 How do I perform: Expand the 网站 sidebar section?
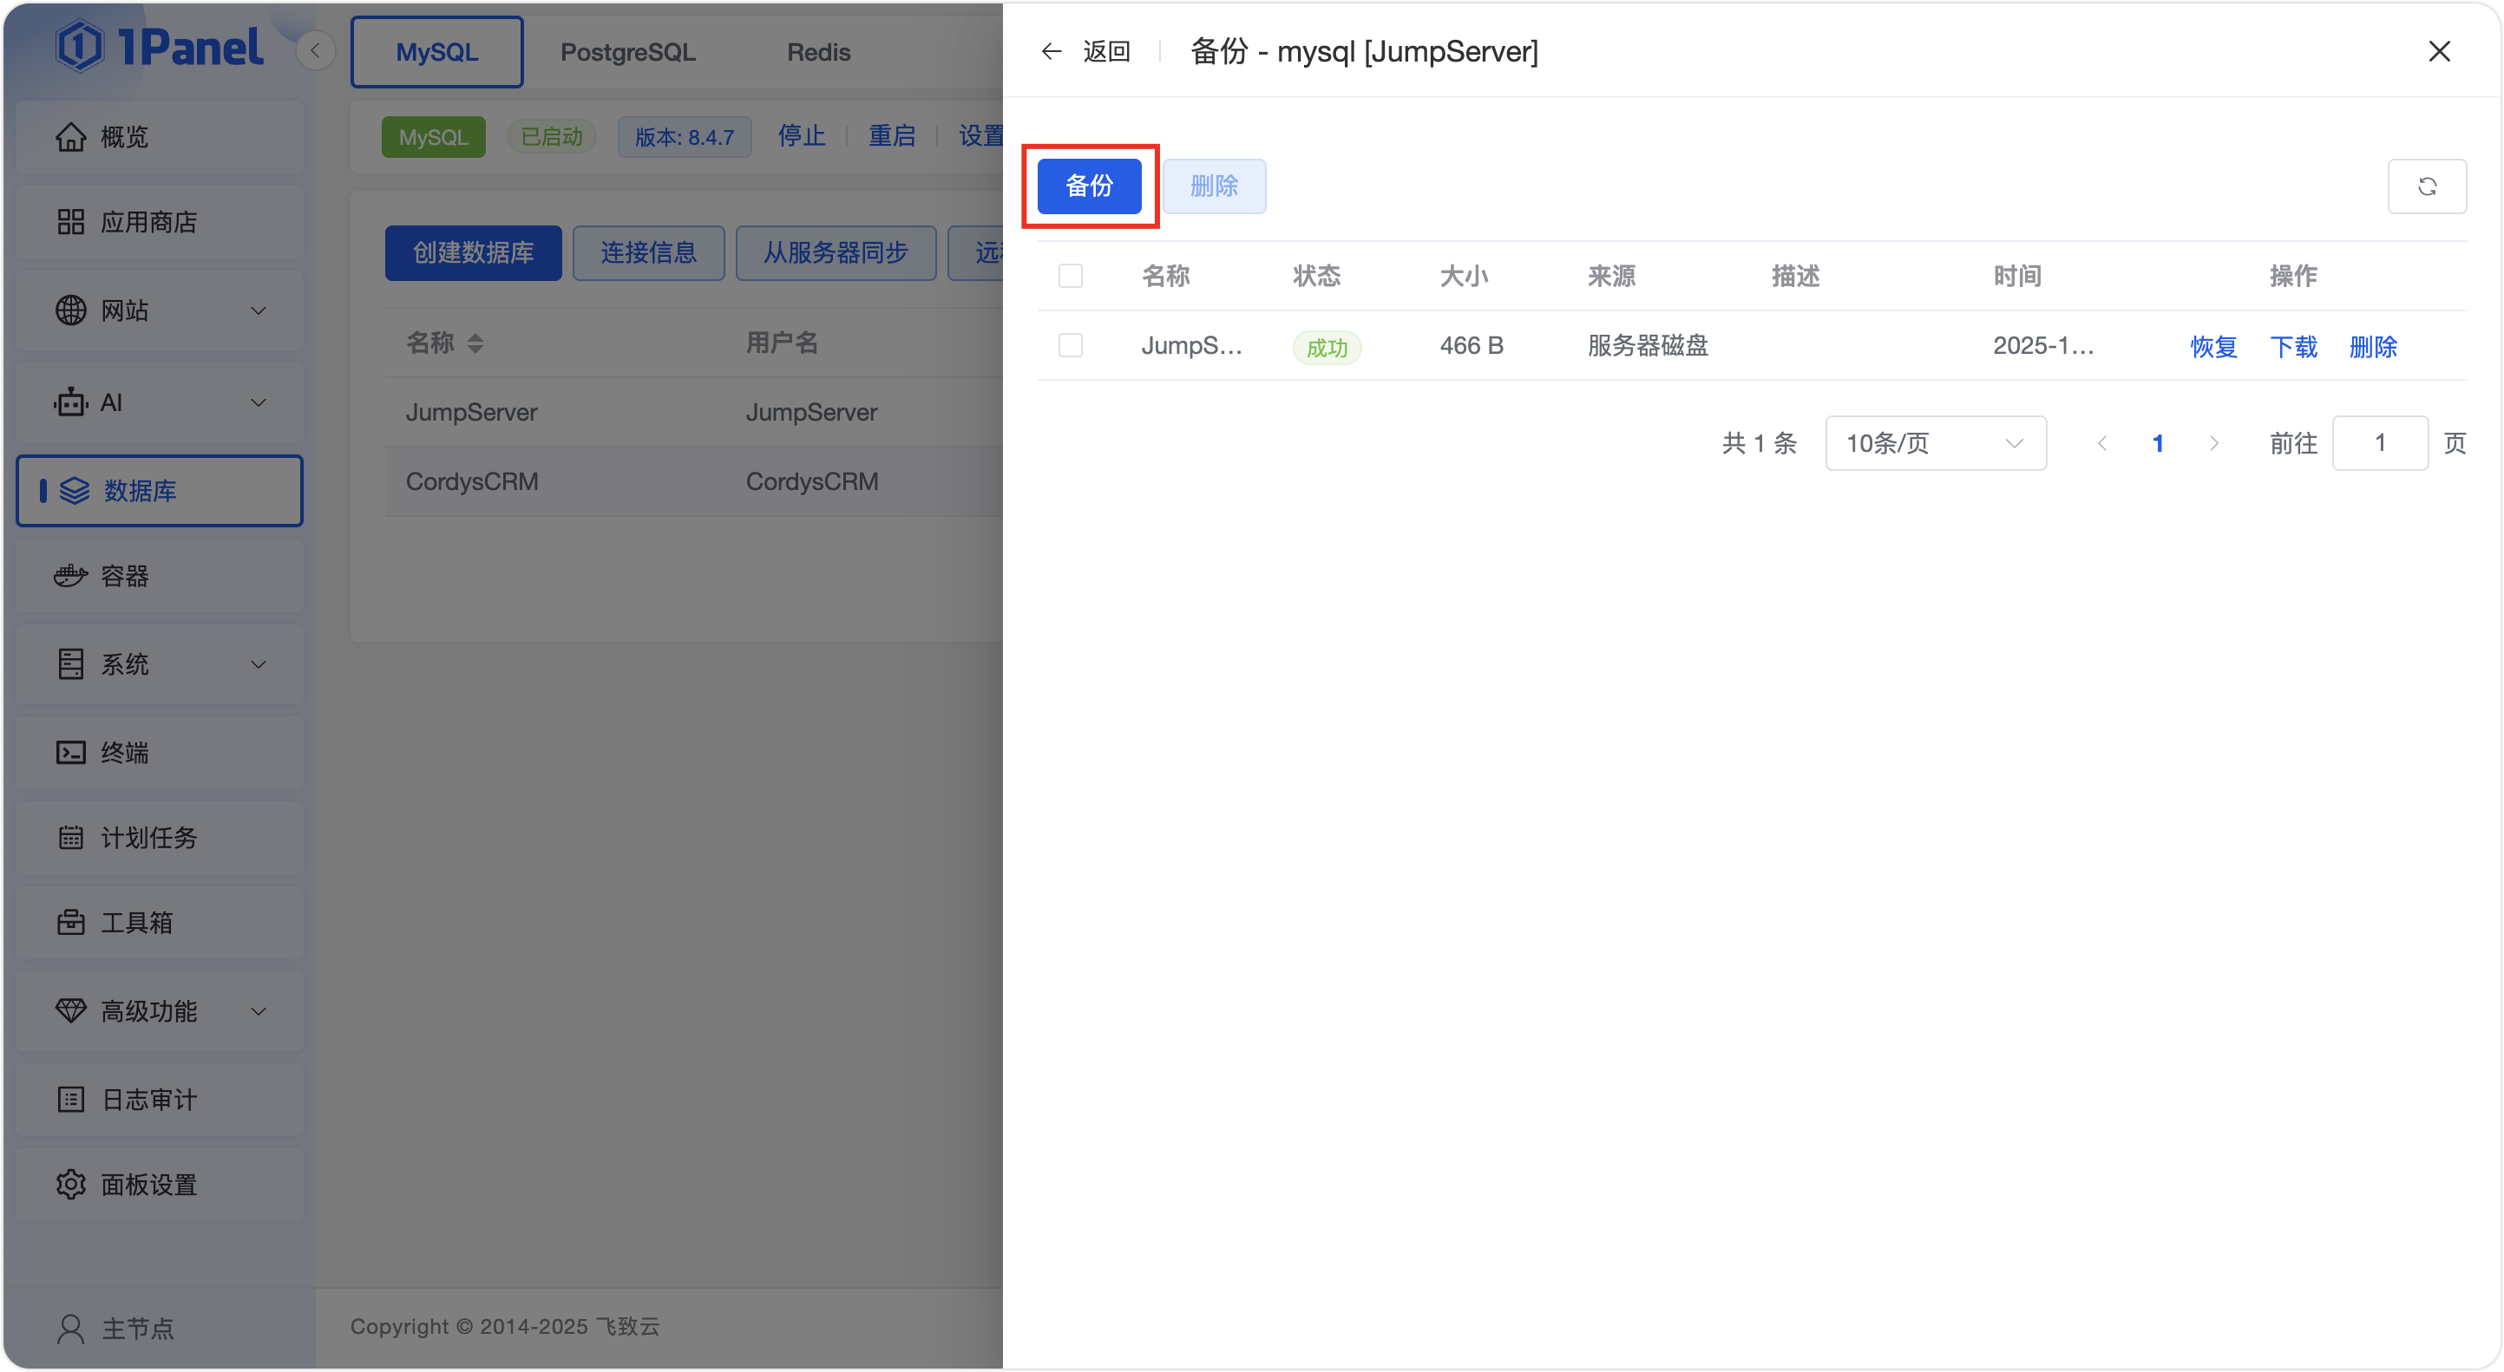click(x=126, y=311)
